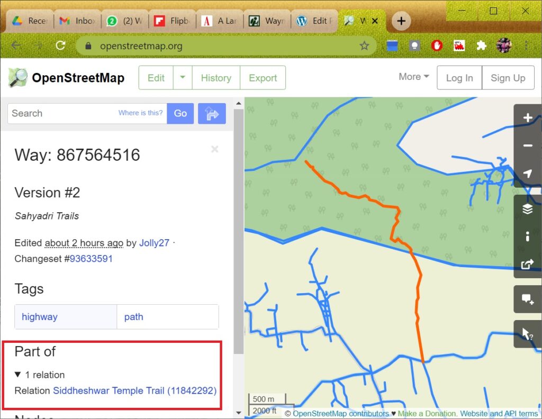Image resolution: width=542 pixels, height=419 pixels.
Task: Click the address bar URL
Action: pyautogui.click(x=141, y=46)
